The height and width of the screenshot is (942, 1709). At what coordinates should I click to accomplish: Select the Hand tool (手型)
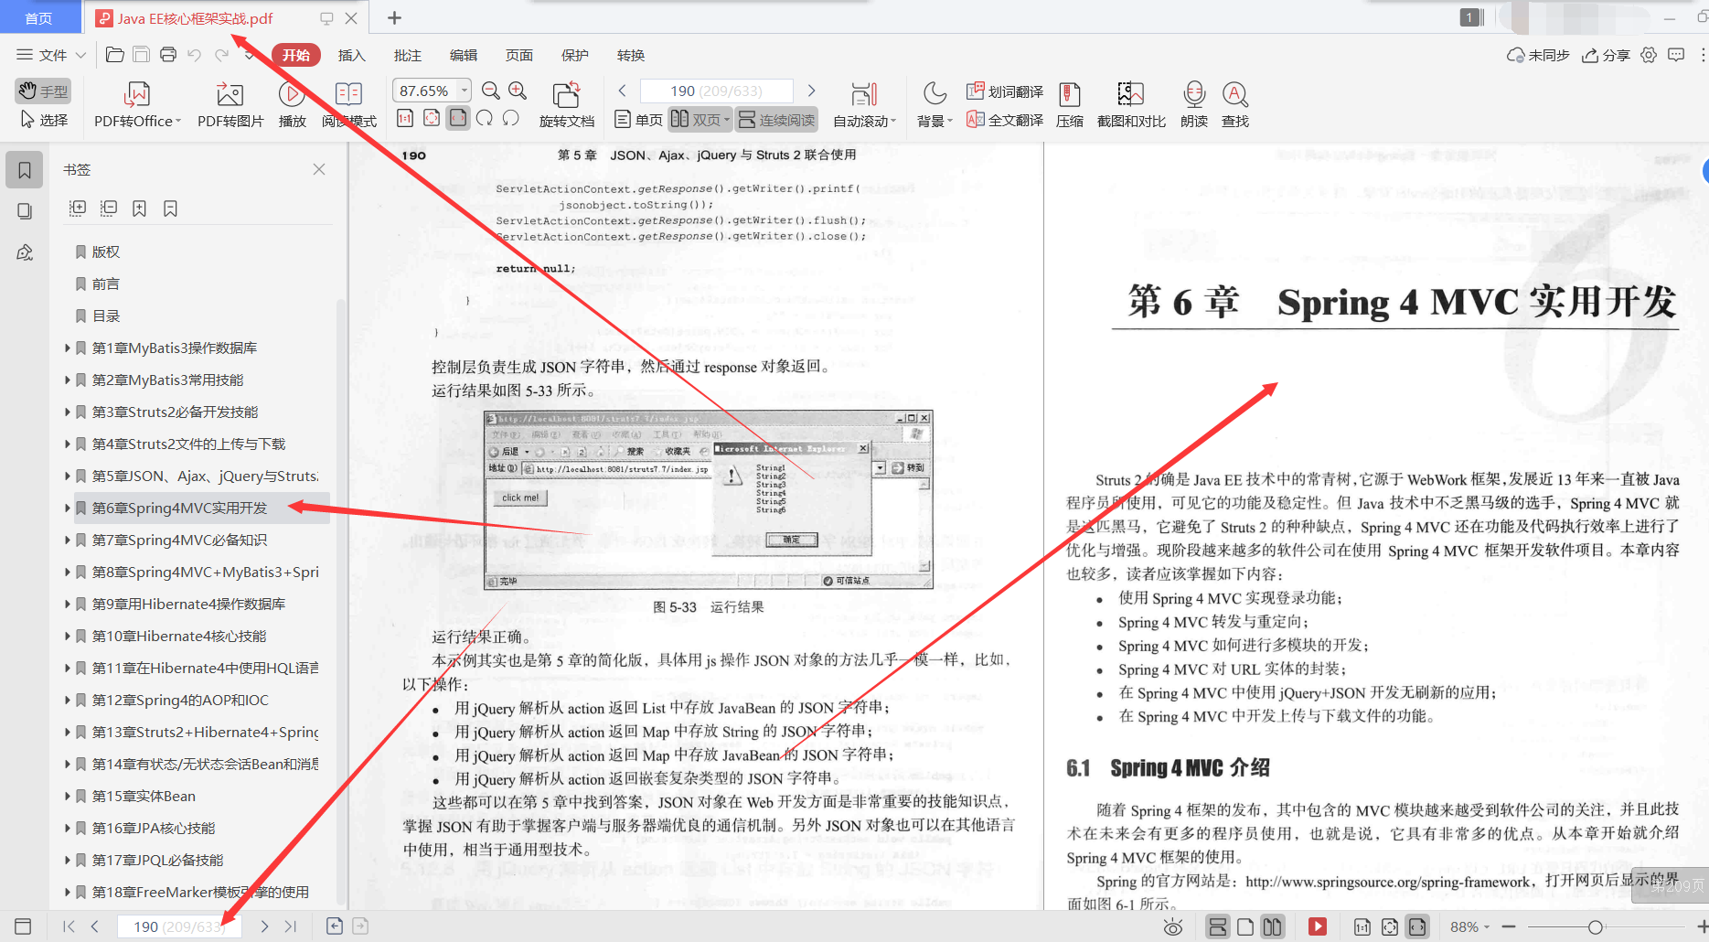click(x=43, y=91)
